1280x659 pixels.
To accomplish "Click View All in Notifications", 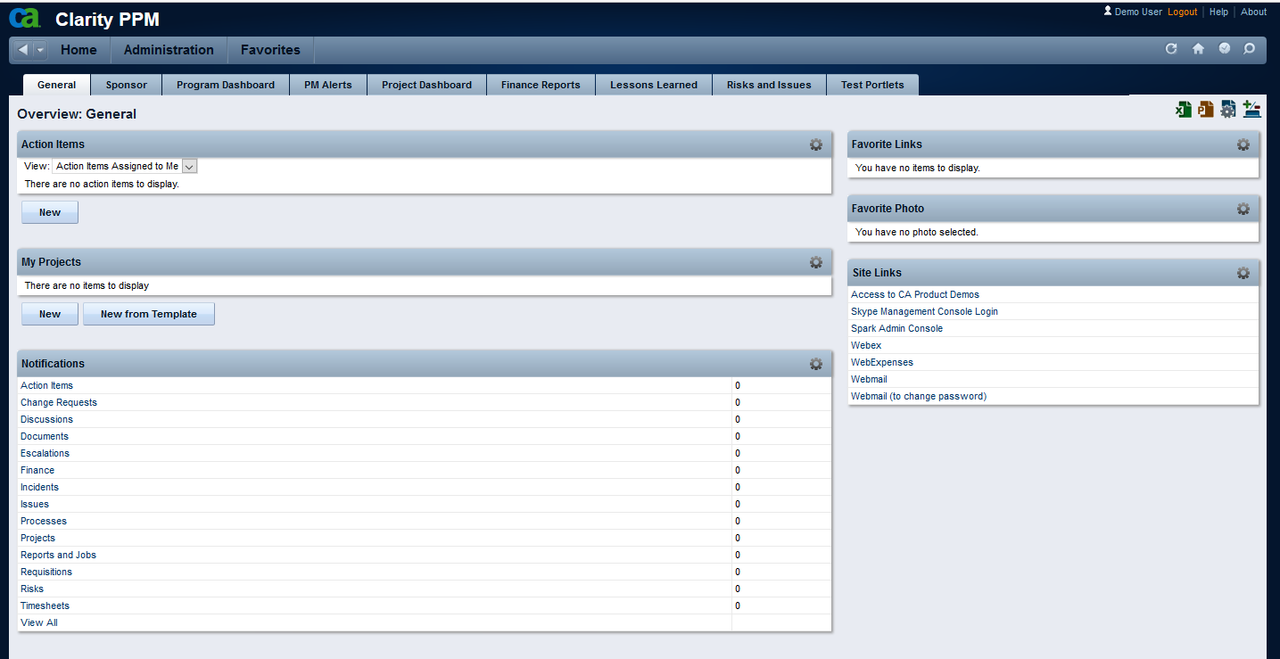I will pos(39,622).
